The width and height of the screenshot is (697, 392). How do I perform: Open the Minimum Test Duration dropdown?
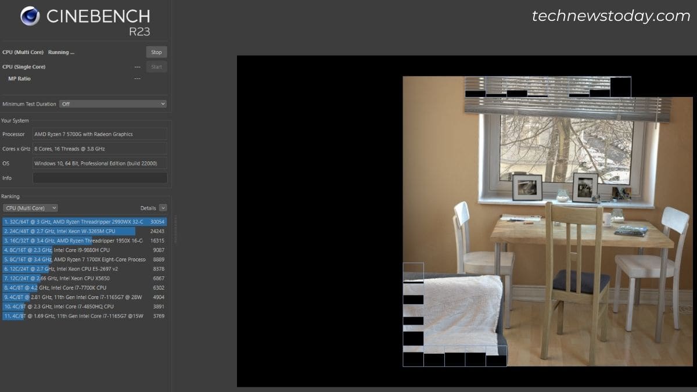tap(113, 104)
